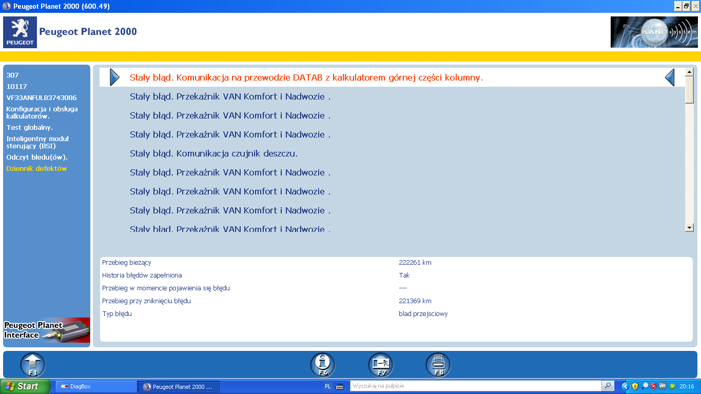Select 'Dziennik defektów' in the sidebar
Viewport: 701px width, 394px height.
[x=36, y=168]
